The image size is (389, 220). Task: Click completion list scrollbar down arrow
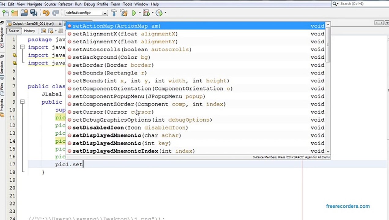click(x=328, y=152)
